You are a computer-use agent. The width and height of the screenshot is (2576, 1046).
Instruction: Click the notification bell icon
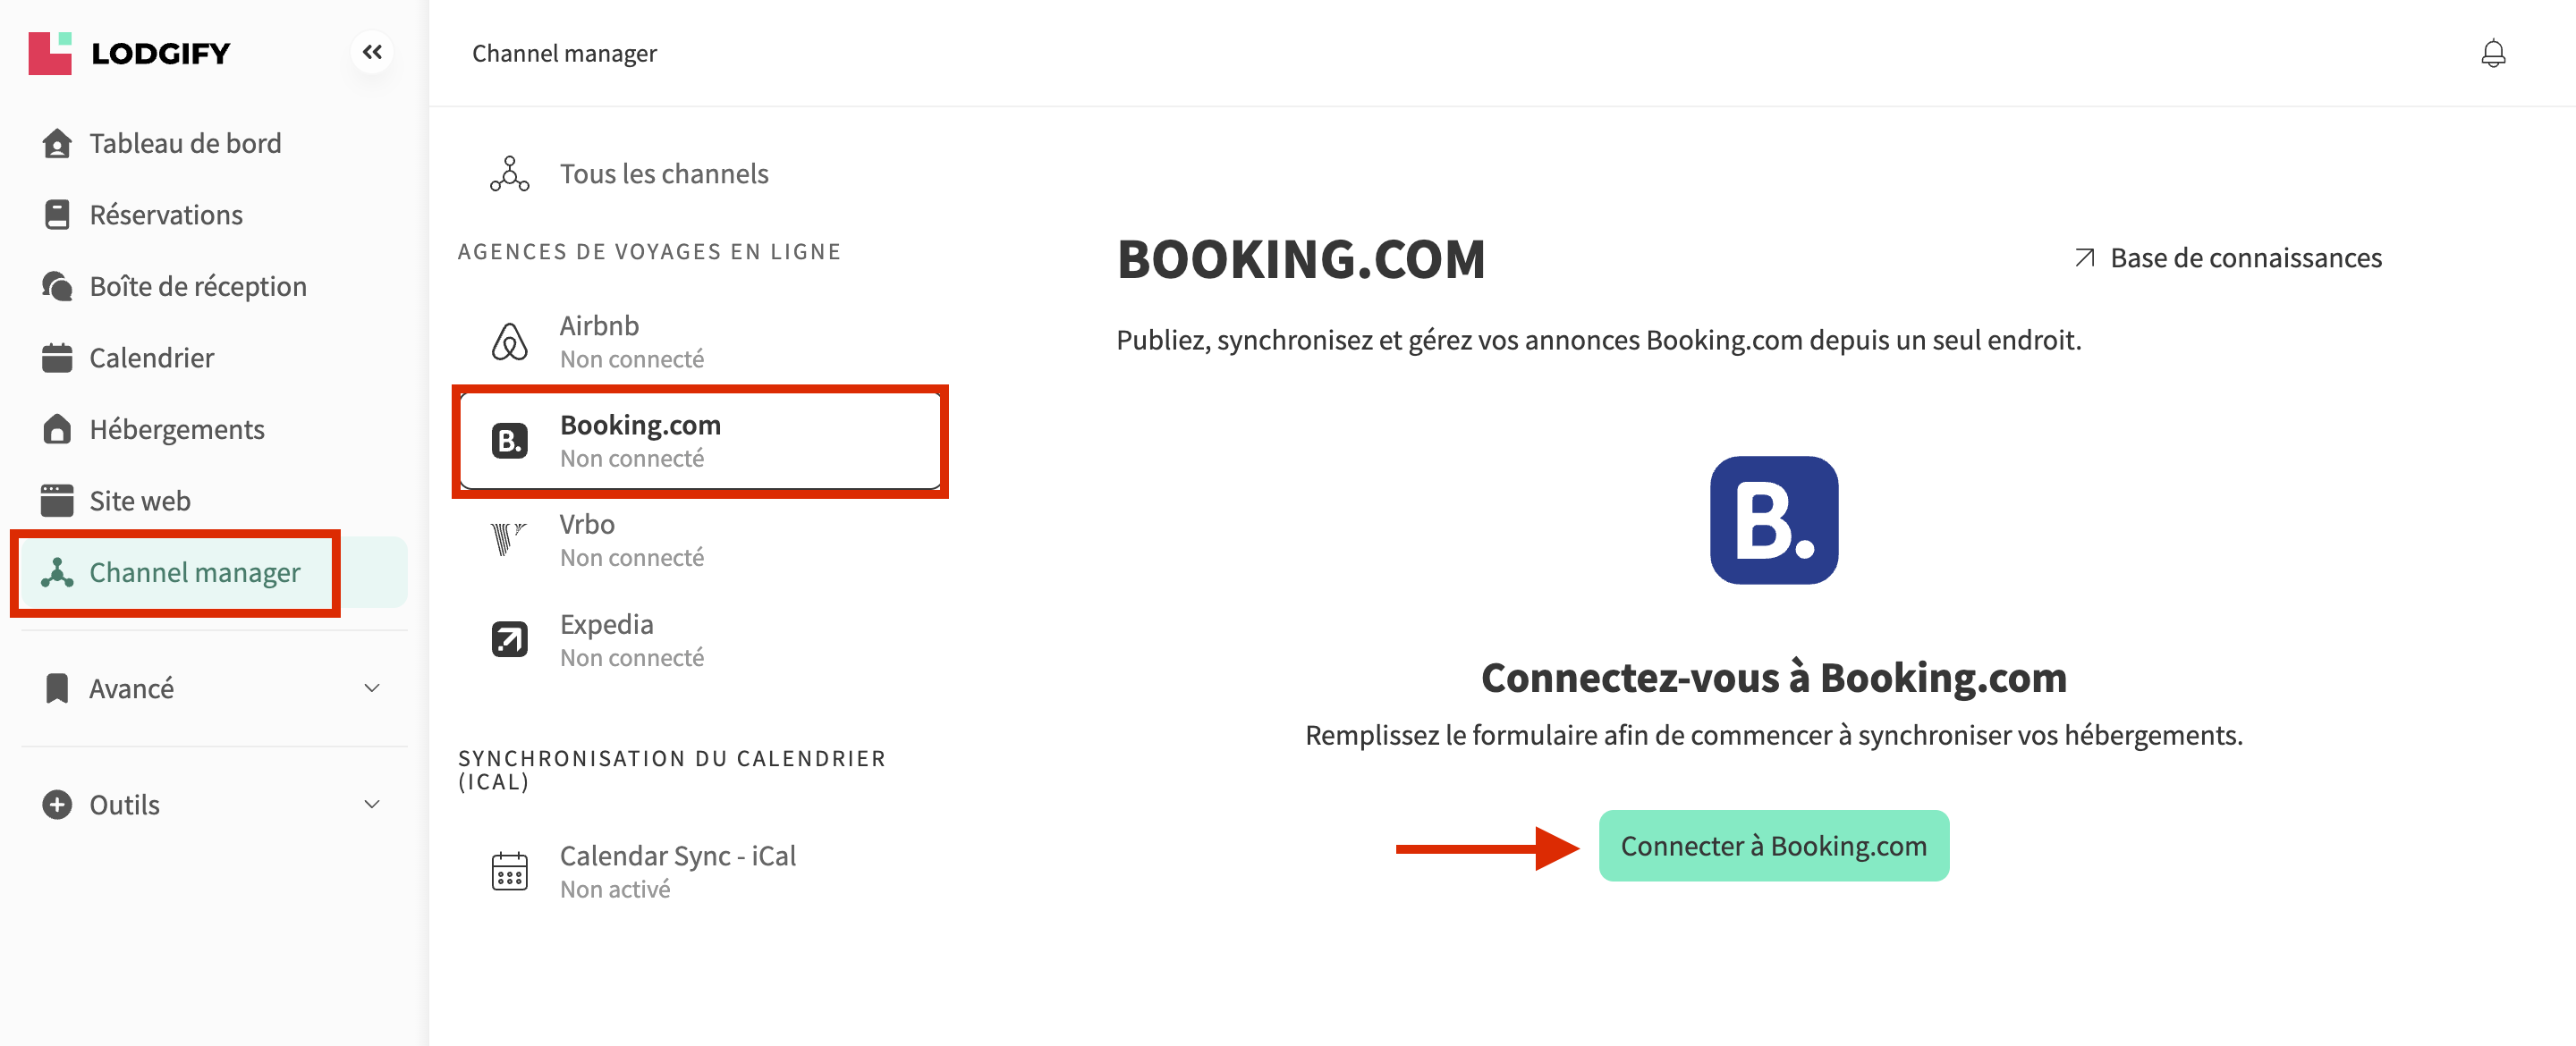click(x=2492, y=53)
